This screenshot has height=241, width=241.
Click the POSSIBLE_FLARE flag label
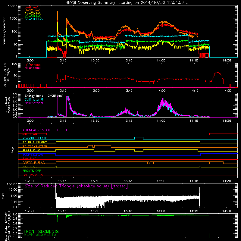pos(35,138)
